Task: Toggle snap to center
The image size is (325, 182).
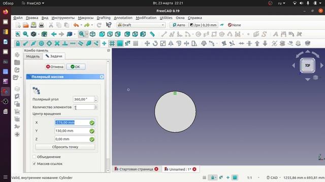Action: [x=42, y=43]
